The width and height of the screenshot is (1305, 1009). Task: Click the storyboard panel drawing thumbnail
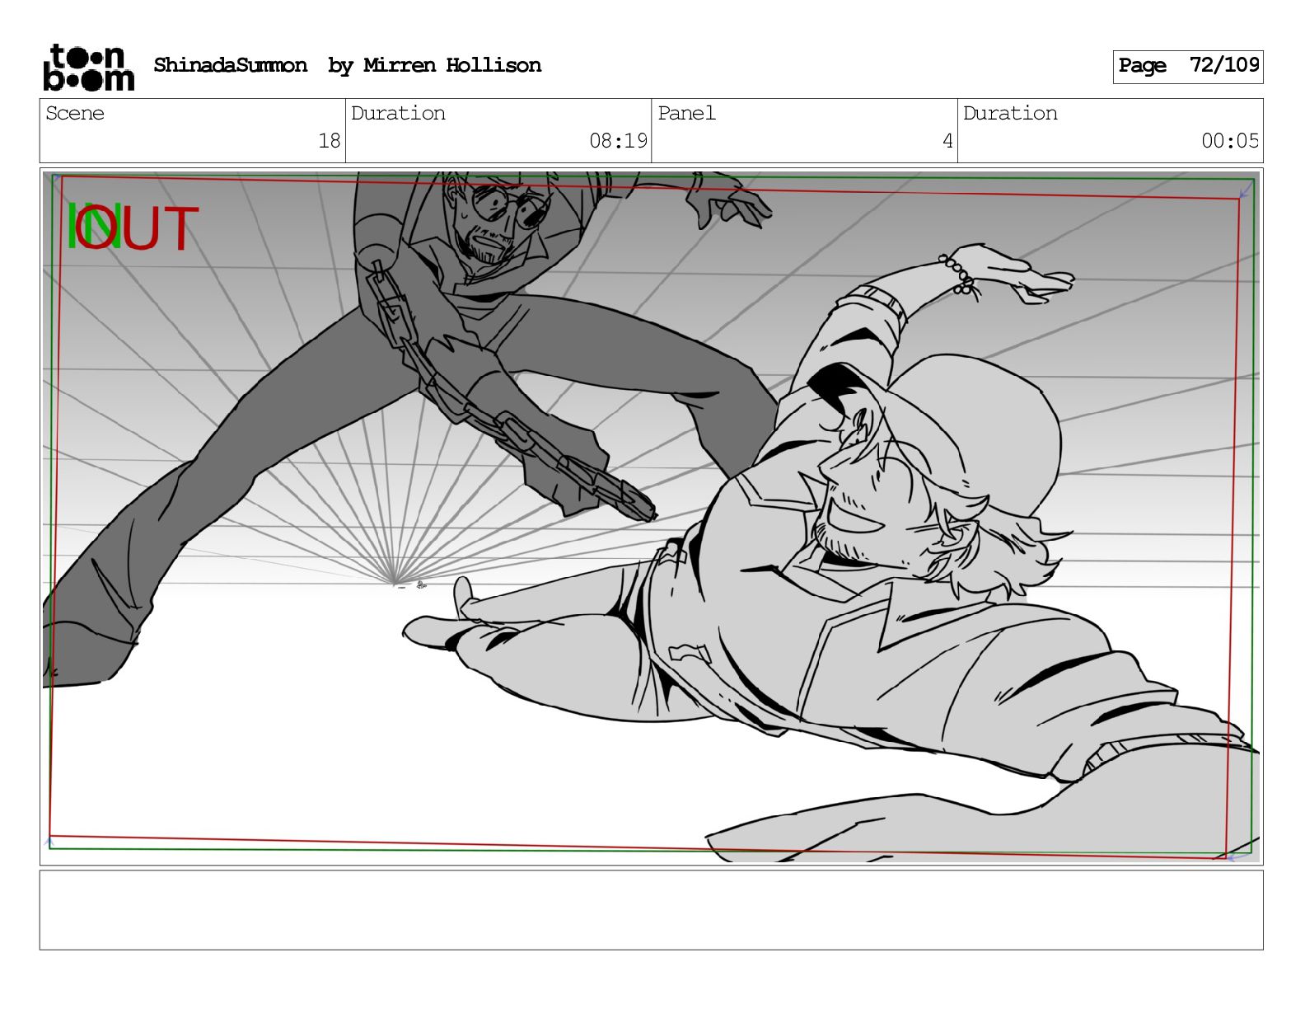click(651, 517)
